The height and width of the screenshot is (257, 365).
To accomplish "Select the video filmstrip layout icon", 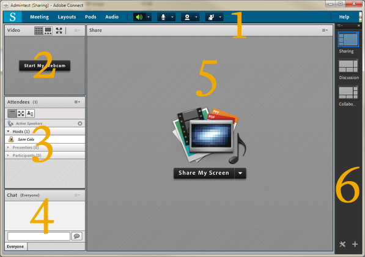I will 48,31.
